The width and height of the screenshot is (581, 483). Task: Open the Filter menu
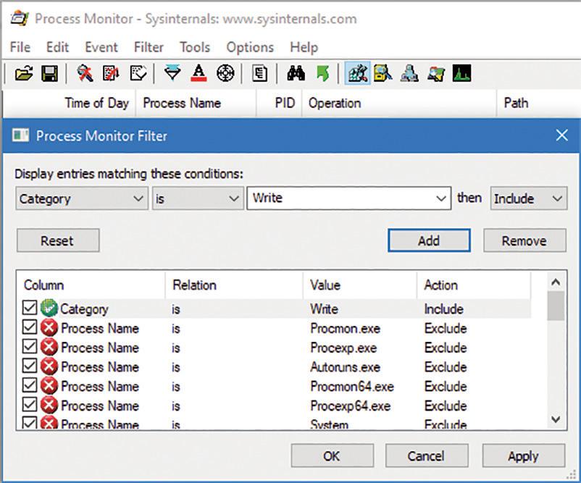149,47
